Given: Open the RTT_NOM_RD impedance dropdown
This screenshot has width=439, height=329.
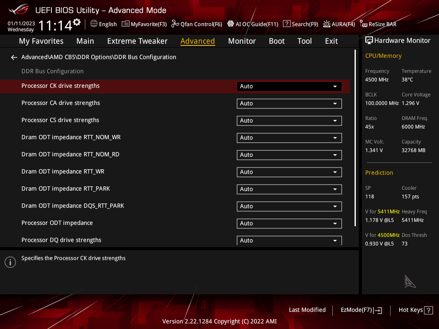Looking at the screenshot, I should (289, 155).
